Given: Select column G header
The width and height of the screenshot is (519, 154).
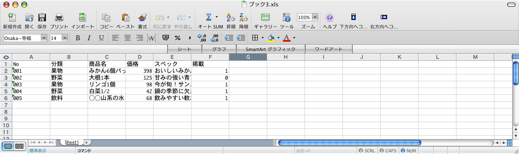Looking at the screenshot, I should (x=248, y=57).
